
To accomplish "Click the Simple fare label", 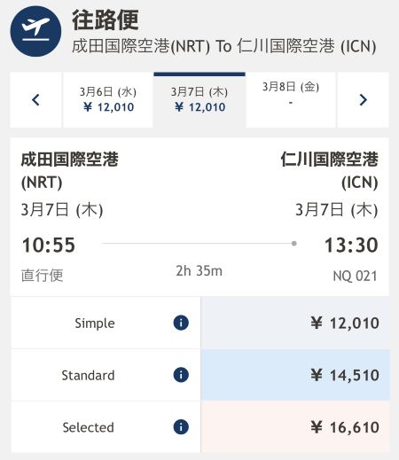I will [95, 323].
